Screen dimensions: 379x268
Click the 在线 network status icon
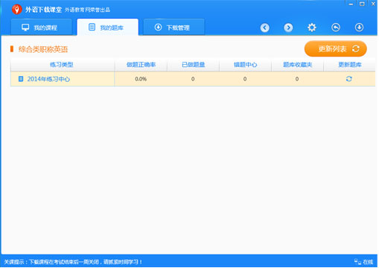coord(357,261)
